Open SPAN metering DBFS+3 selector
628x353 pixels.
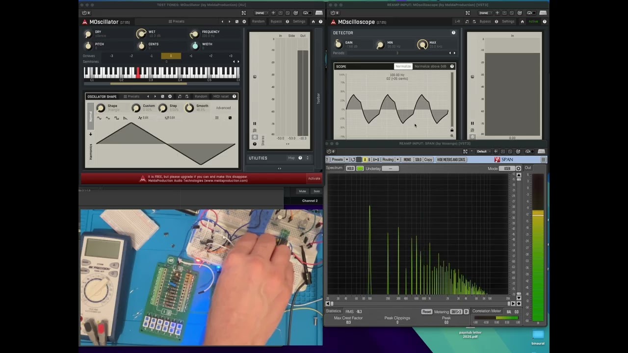point(456,312)
